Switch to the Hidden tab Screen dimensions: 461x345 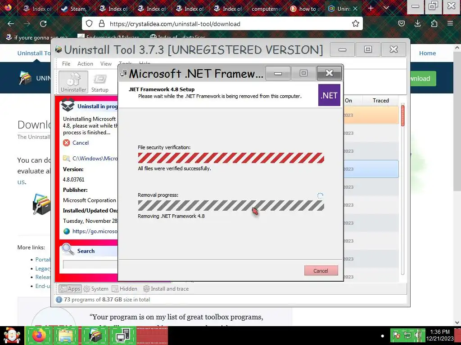[x=124, y=289]
